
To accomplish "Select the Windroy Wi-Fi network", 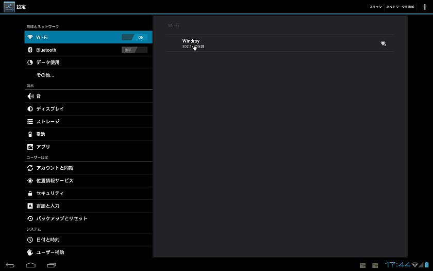I will tap(280, 43).
